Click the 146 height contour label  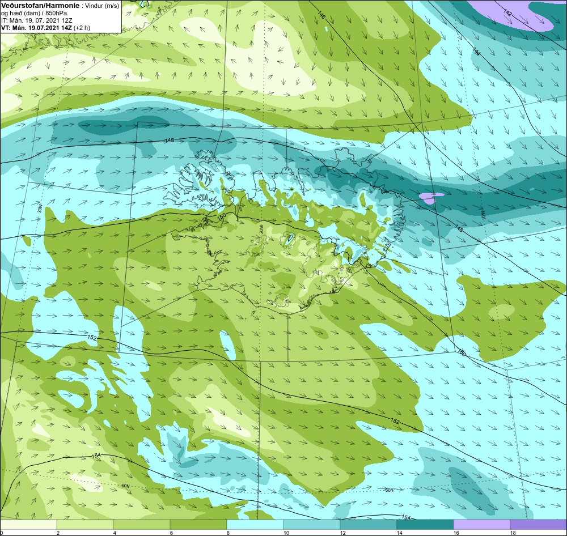[x=321, y=15]
